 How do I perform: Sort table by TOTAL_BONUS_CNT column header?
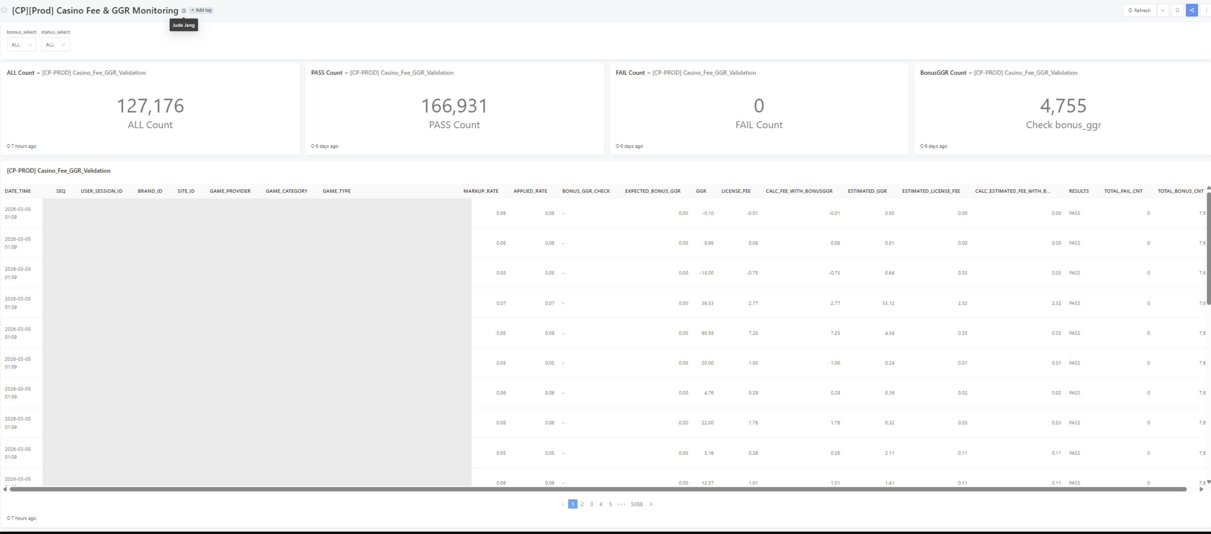pos(1181,191)
